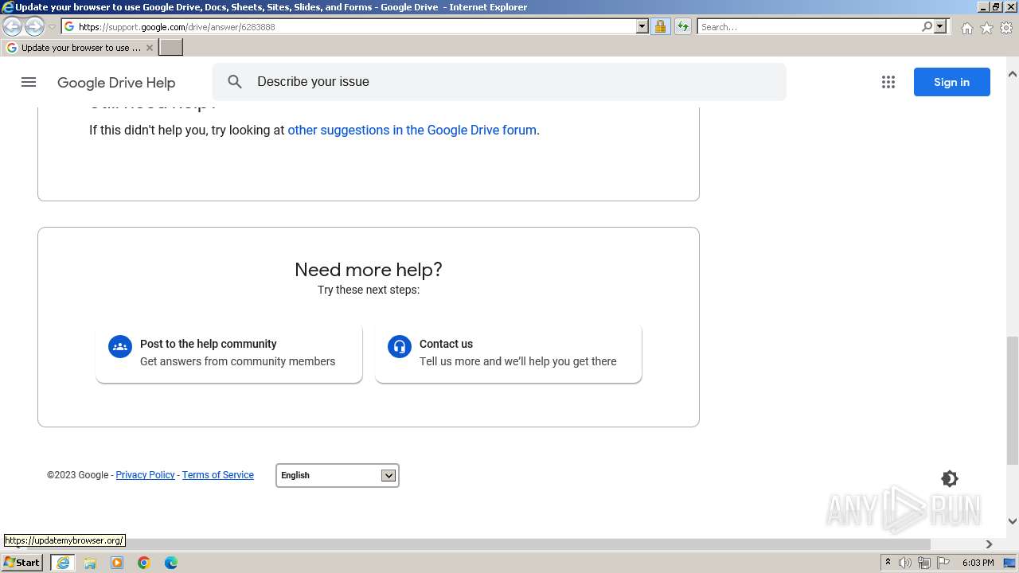1019x573 pixels.
Task: Click the network tray icon
Action: point(924,563)
